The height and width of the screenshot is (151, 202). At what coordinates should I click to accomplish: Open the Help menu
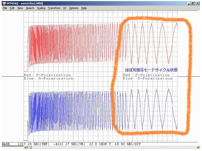tap(84, 8)
